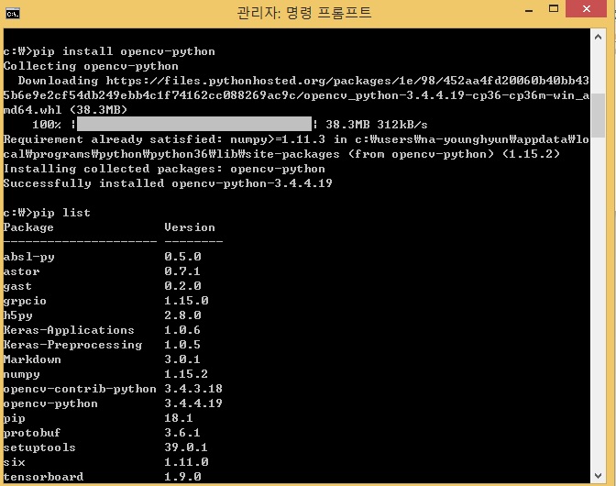The image size is (616, 486).
Task: Click the 'tensorboard' package name
Action: (x=43, y=477)
